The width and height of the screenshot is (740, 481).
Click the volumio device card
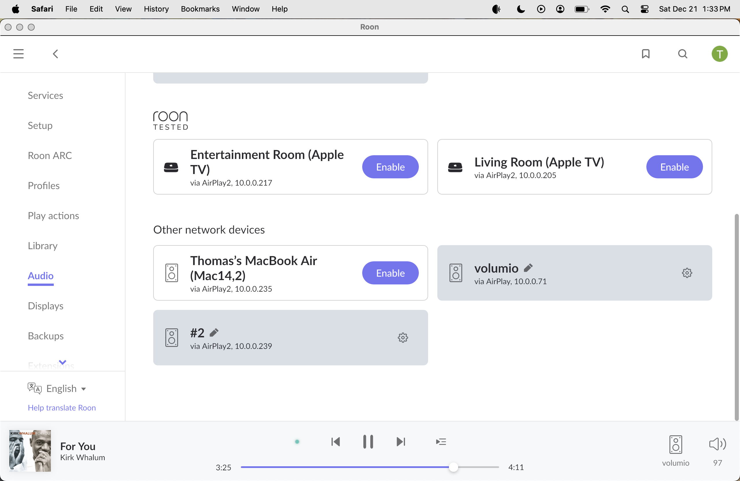(574, 273)
